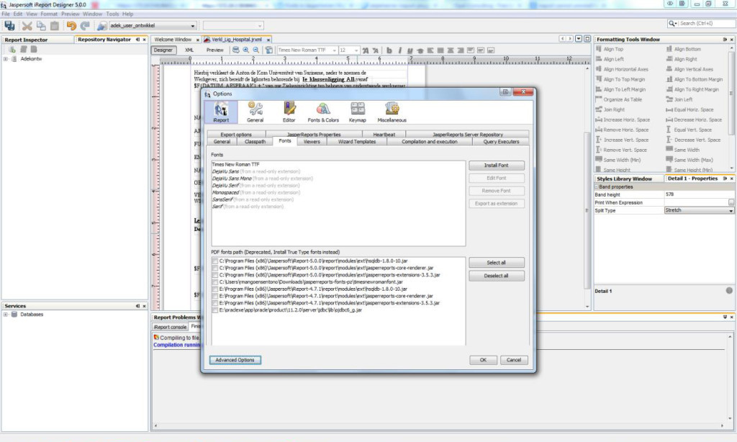This screenshot has height=442, width=737.
Task: Check the E: iReport-4.7.1 hsqldb-1.8.0-10.jar path
Action: point(215,289)
